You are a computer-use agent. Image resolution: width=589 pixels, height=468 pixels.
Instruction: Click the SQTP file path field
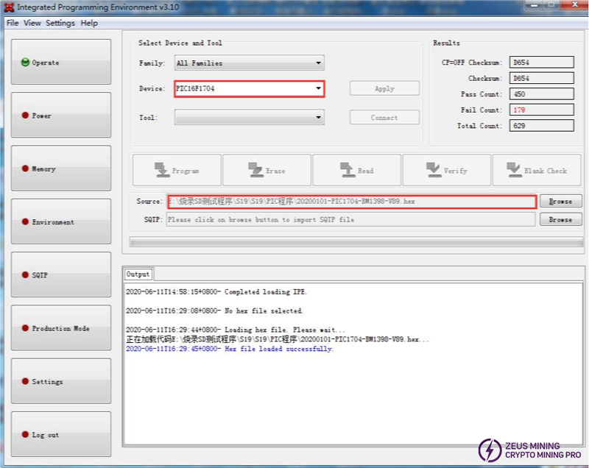click(x=350, y=219)
